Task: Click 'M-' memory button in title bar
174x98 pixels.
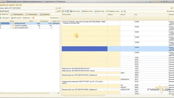Action: tap(167, 1)
